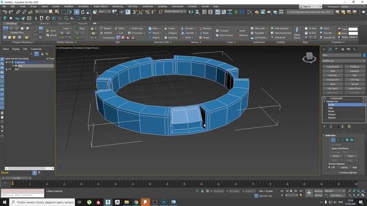Open the Modifier List dropdown
This screenshot has width=367, height=206.
(343, 61)
